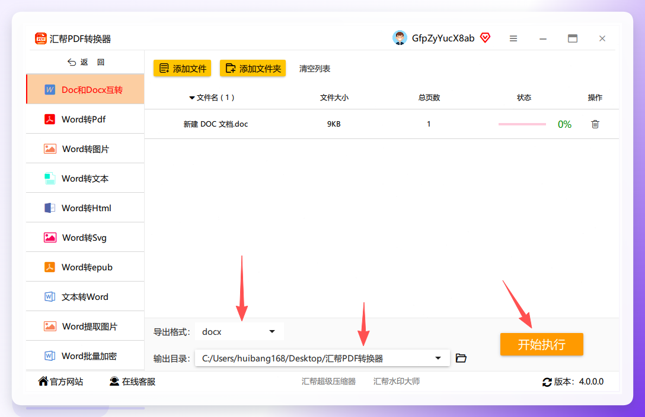
Task: Click the 添加文件 button
Action: [x=182, y=68]
